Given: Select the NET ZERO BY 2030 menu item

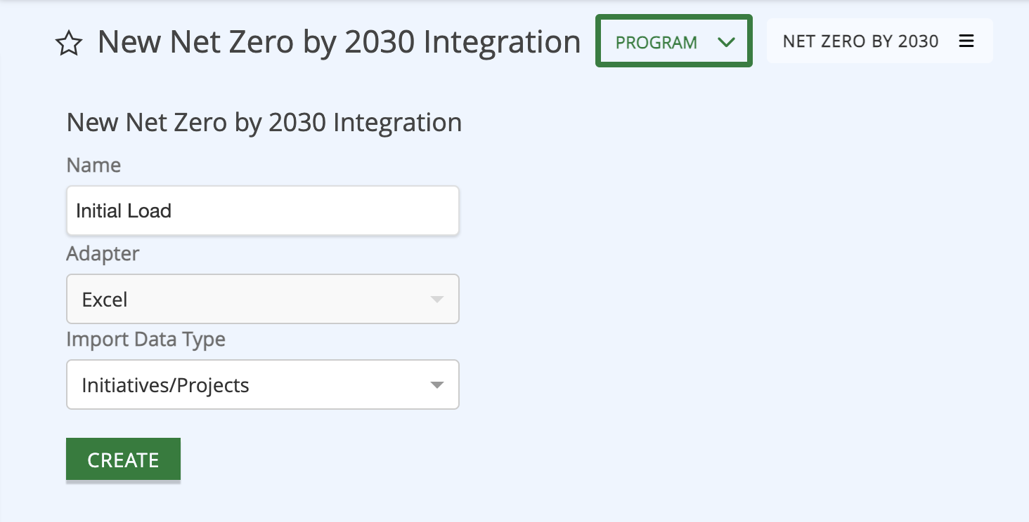Looking at the screenshot, I should 860,41.
